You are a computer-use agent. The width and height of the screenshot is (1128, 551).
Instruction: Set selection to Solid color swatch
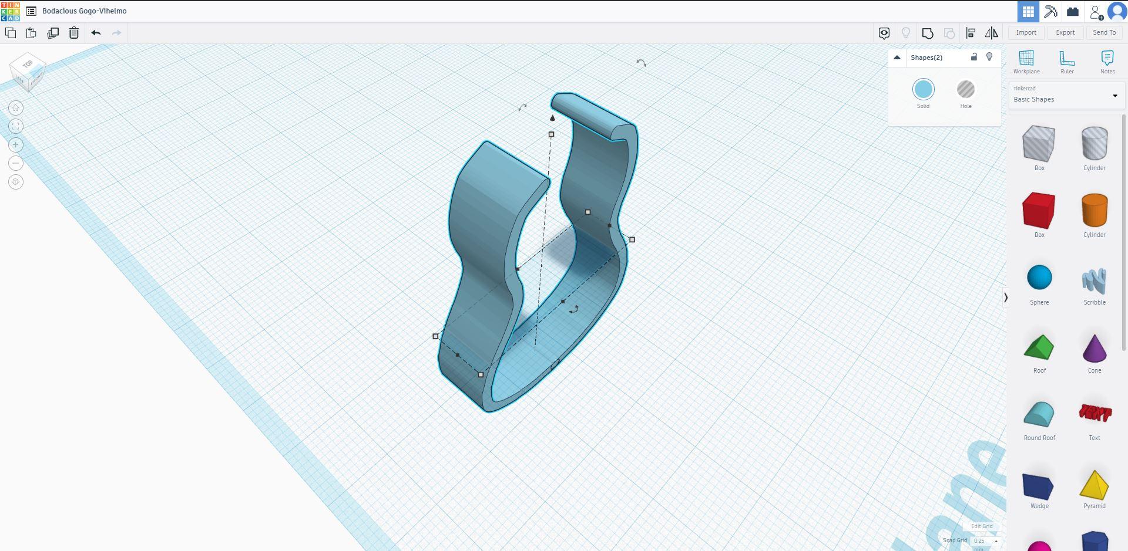click(923, 90)
